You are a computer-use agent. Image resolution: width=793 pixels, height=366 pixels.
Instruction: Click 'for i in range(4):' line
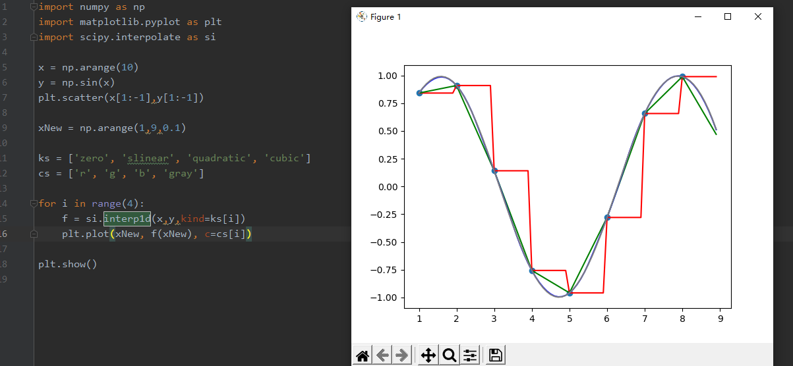[91, 203]
